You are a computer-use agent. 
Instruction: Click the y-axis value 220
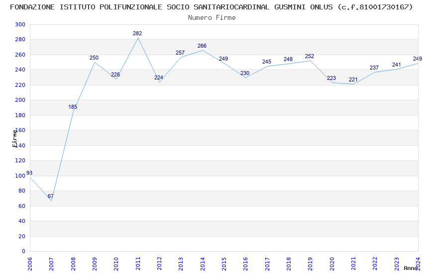[x=20, y=85]
